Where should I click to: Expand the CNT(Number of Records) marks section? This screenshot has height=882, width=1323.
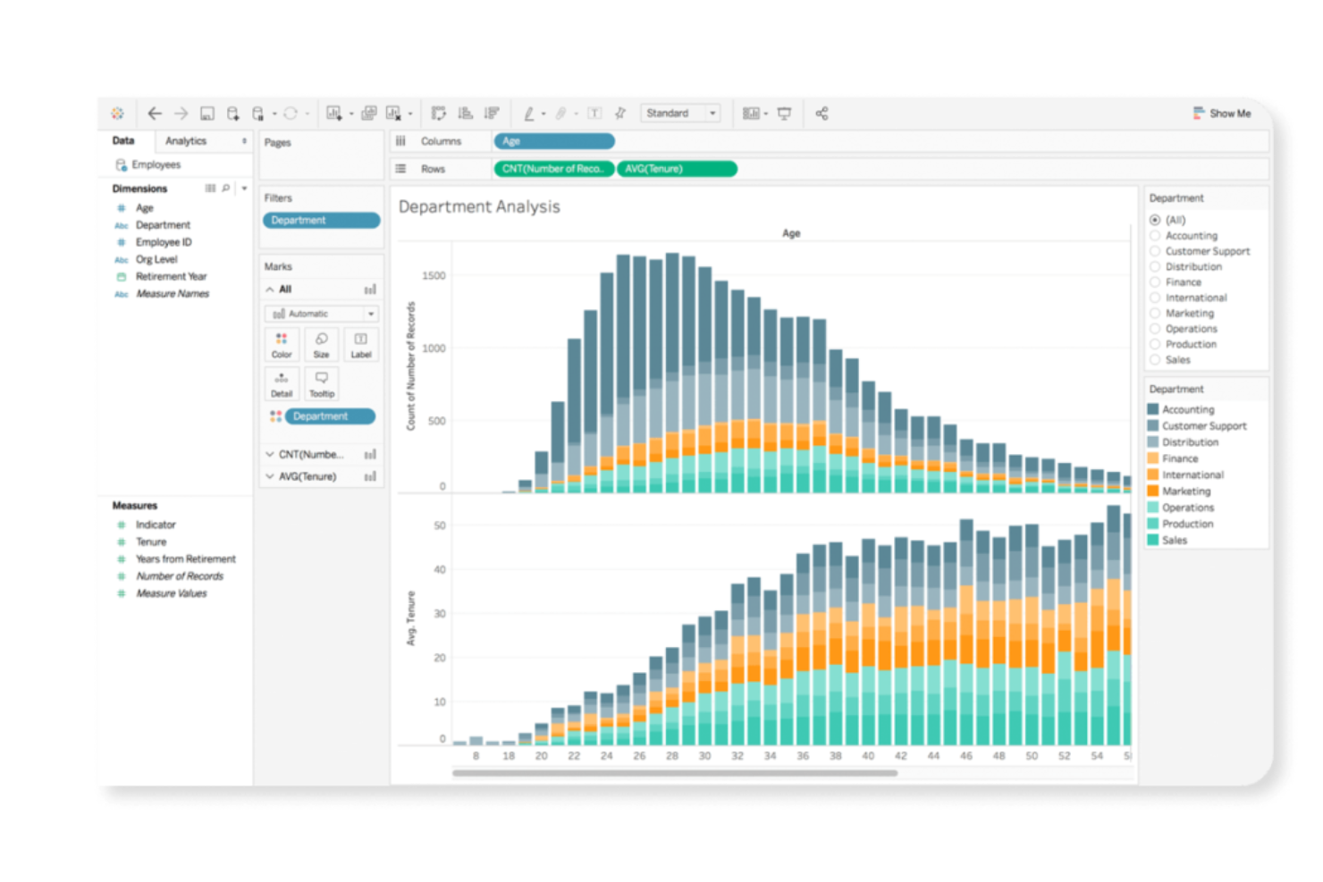(269, 454)
